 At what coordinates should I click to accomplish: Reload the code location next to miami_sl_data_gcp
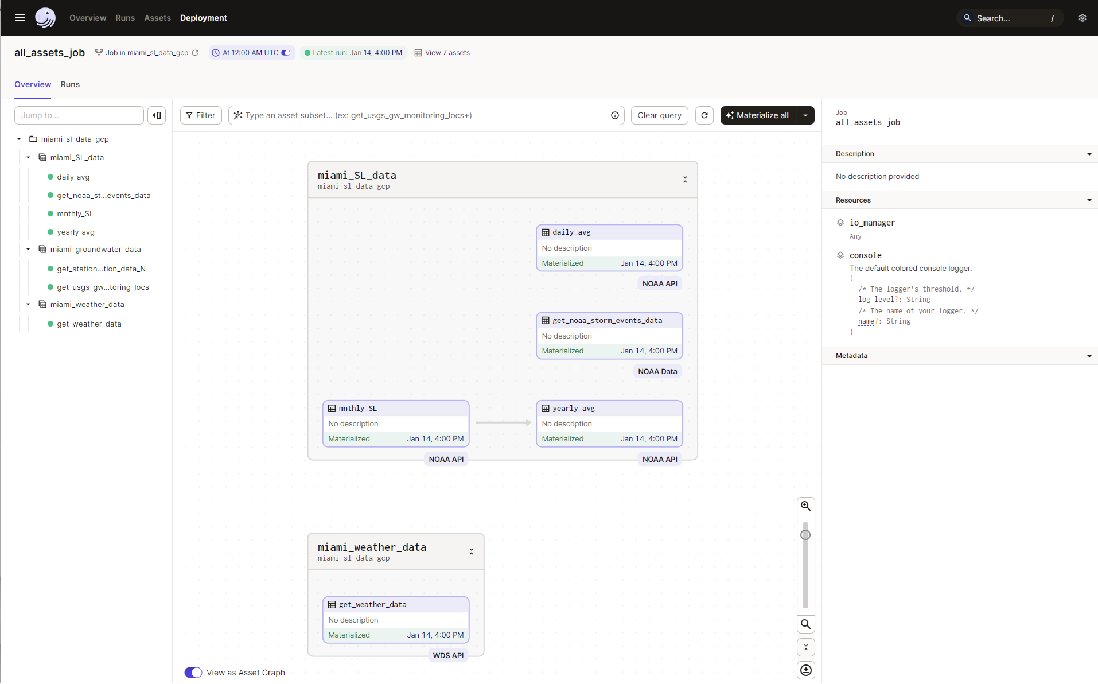(195, 53)
